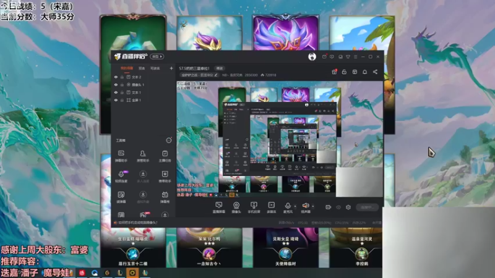Image resolution: width=495 pixels, height=278 pixels.
Task: Open the notification bell
Action: click(364, 72)
